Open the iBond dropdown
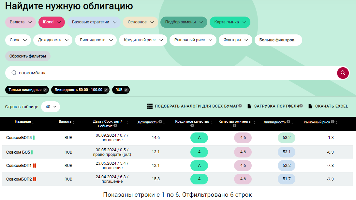356x200 pixels. pos(52,22)
